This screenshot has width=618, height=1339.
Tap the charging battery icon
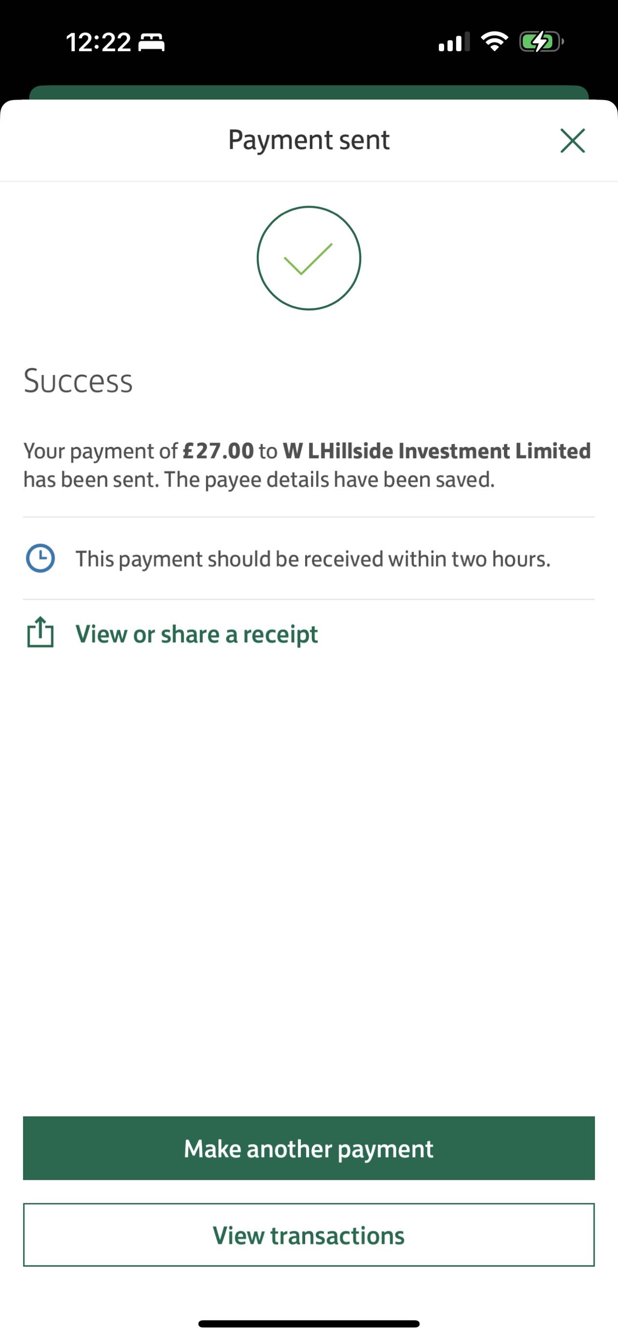click(541, 42)
